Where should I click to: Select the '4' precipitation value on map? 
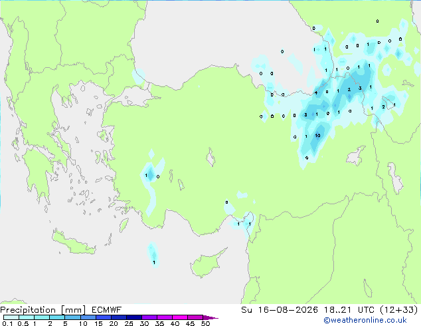point(316,92)
